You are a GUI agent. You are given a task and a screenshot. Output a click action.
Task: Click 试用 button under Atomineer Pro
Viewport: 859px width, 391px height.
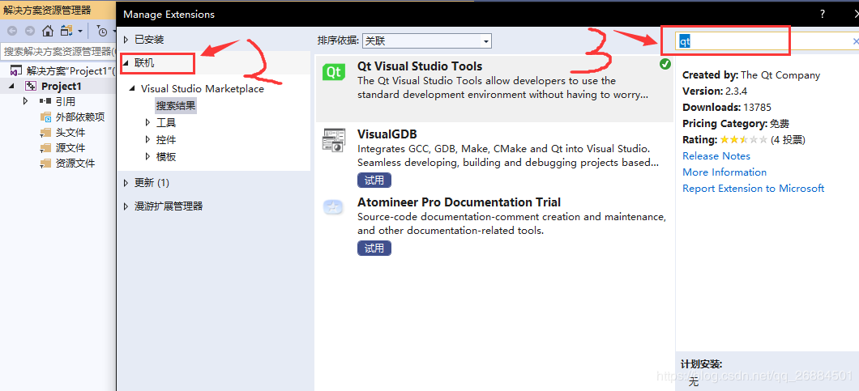coord(374,248)
